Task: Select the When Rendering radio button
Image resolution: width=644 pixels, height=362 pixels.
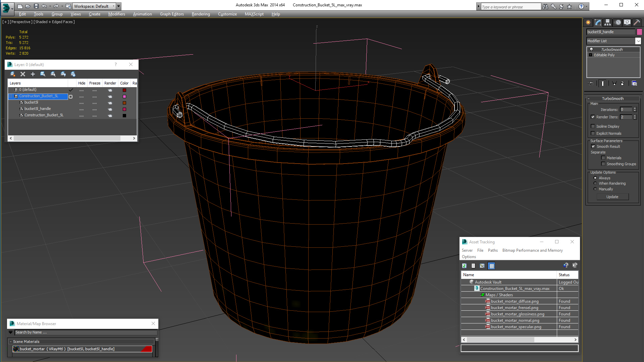Action: (595, 183)
